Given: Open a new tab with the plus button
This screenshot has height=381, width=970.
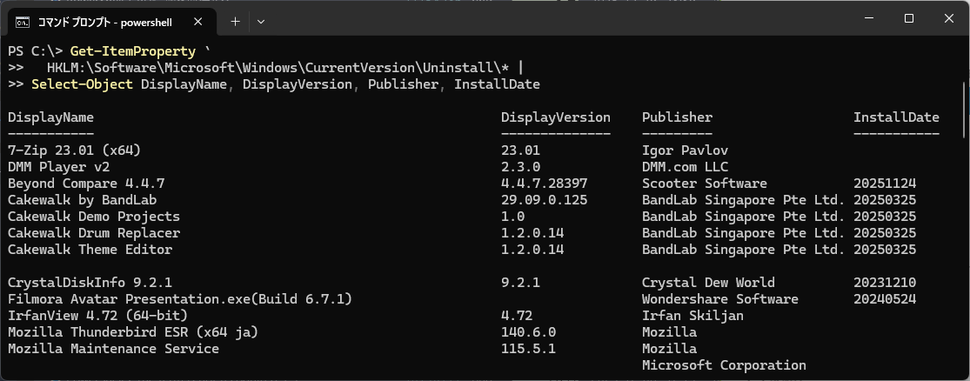Looking at the screenshot, I should [235, 20].
